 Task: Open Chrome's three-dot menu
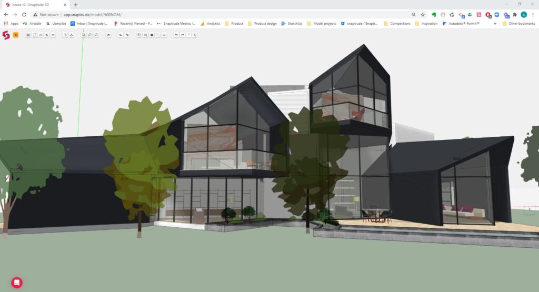coord(533,15)
